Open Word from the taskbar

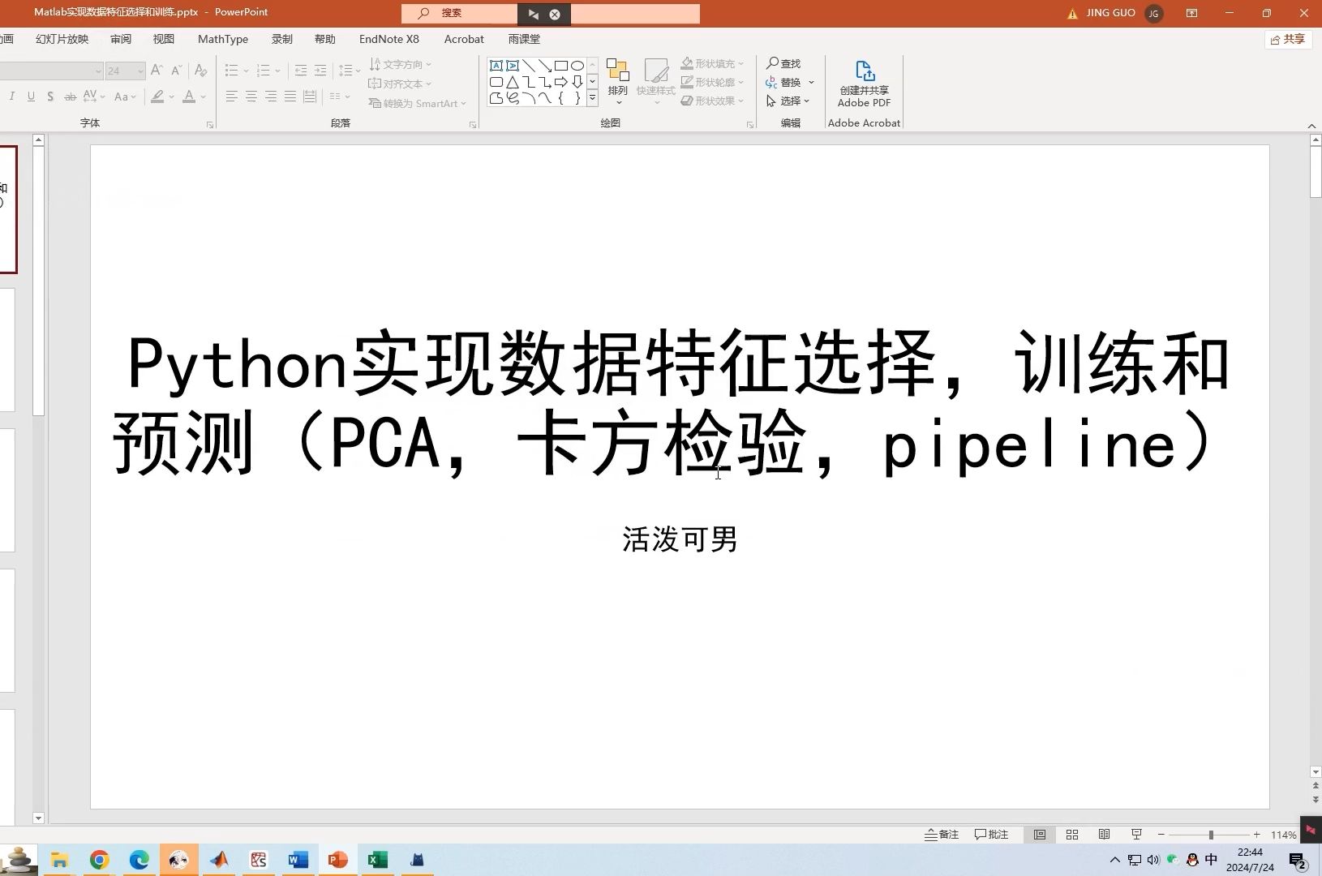pyautogui.click(x=298, y=860)
